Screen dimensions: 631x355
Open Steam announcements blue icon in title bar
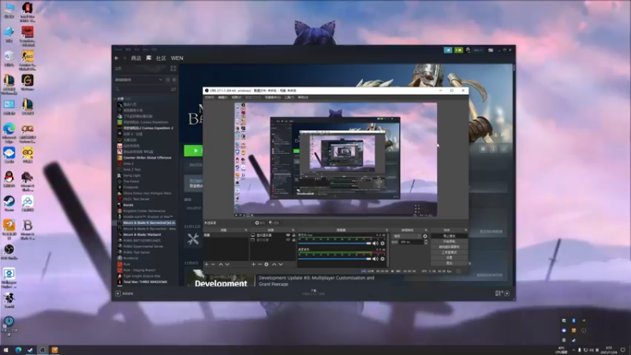(448, 50)
